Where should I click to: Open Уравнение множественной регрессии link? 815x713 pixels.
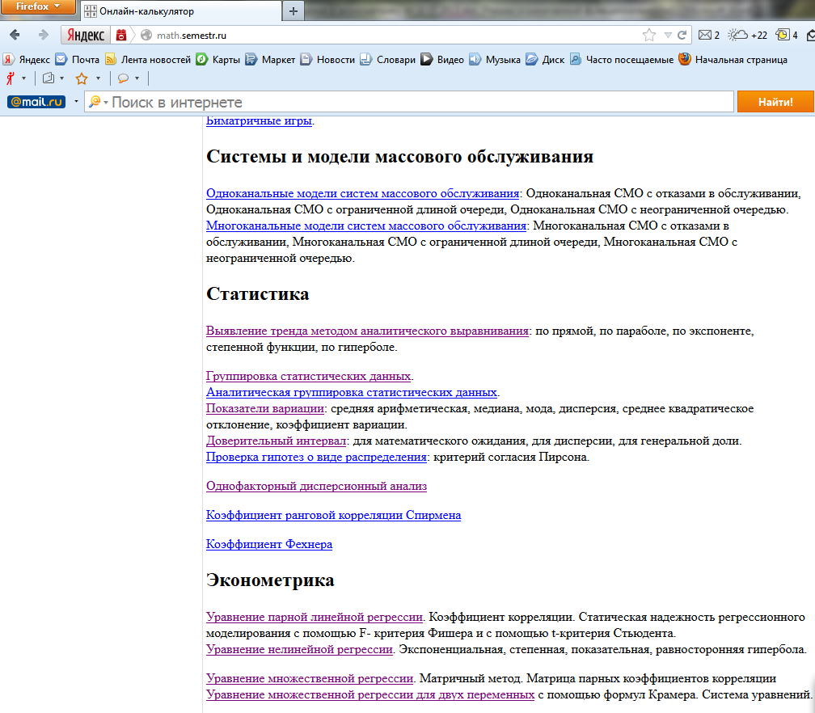point(310,678)
